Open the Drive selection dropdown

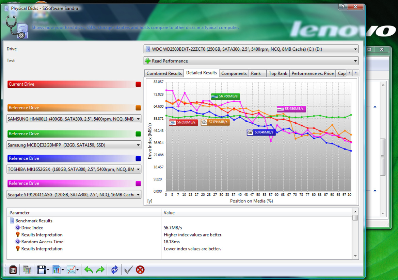[251, 49]
